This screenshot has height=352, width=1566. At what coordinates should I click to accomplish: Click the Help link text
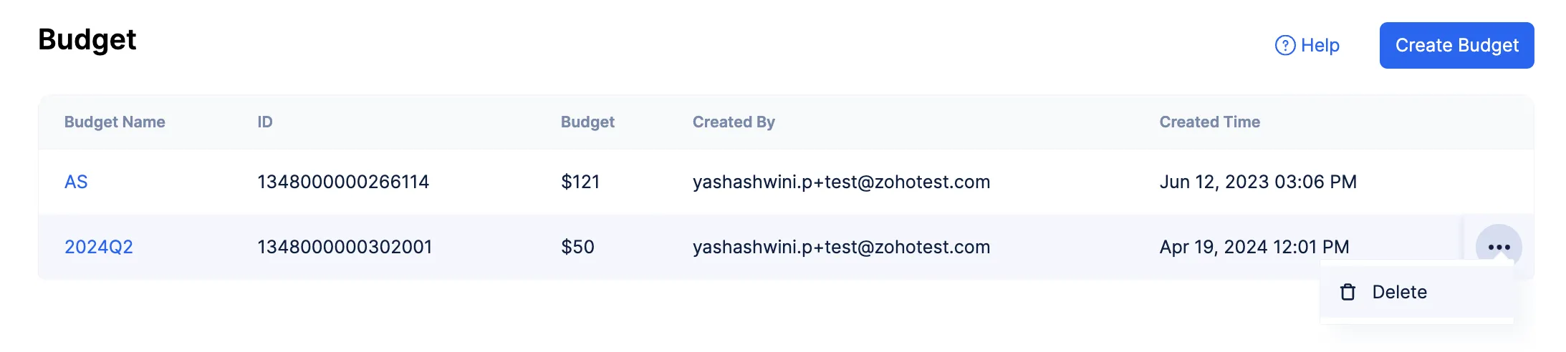1320,45
